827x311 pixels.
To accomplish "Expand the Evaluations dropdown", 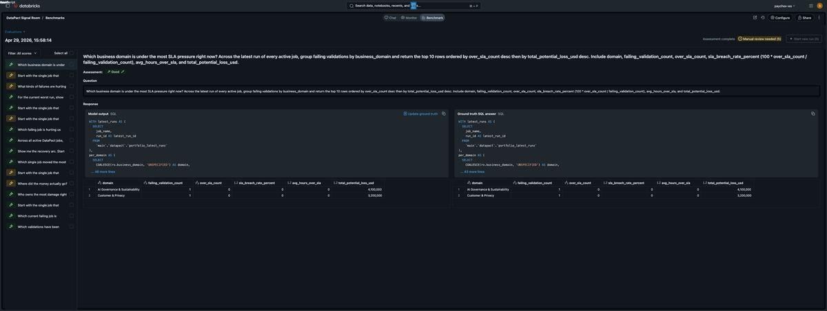I will coord(14,32).
